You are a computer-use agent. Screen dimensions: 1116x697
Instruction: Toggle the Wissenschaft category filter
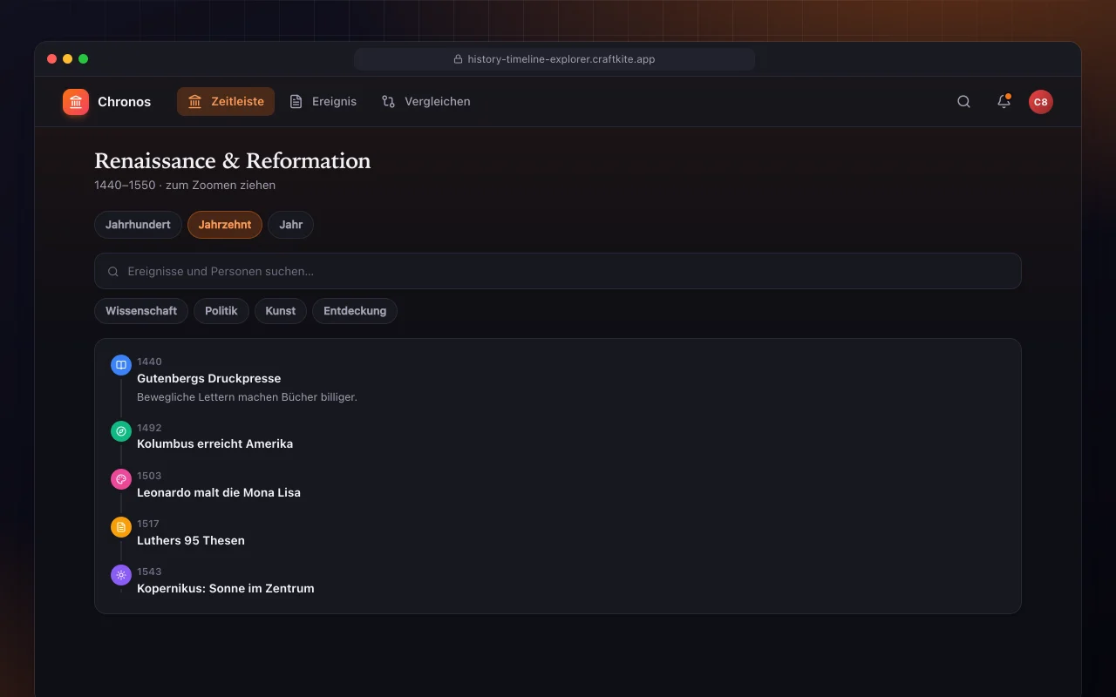click(x=141, y=311)
